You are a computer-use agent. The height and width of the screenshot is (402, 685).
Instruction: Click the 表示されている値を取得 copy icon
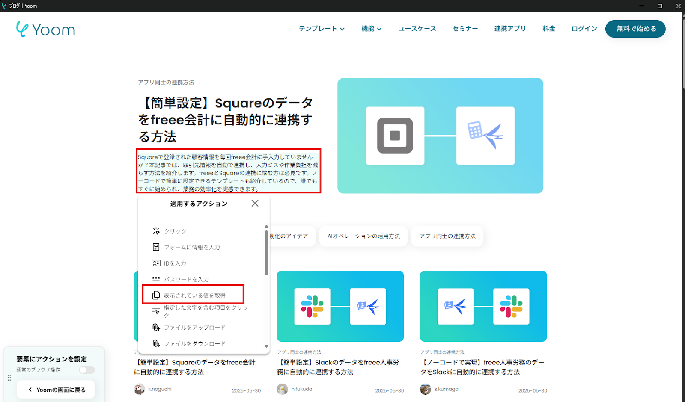click(x=156, y=296)
